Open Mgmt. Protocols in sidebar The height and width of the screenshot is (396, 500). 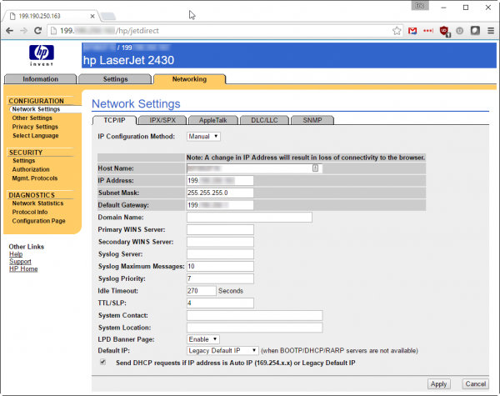(x=35, y=178)
